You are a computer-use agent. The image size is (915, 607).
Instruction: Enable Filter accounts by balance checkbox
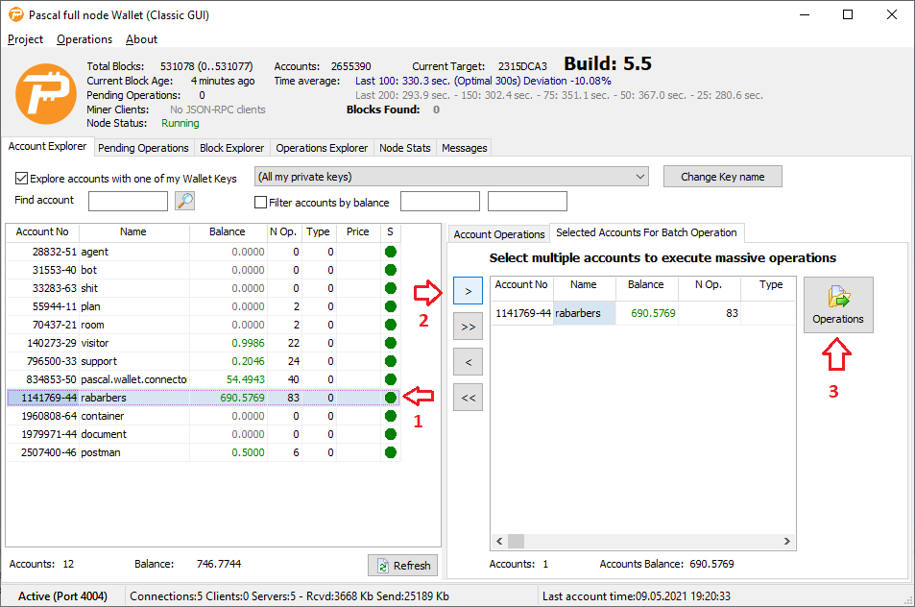click(x=260, y=203)
